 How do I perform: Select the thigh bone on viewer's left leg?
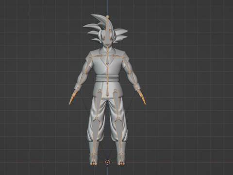pos(99,104)
